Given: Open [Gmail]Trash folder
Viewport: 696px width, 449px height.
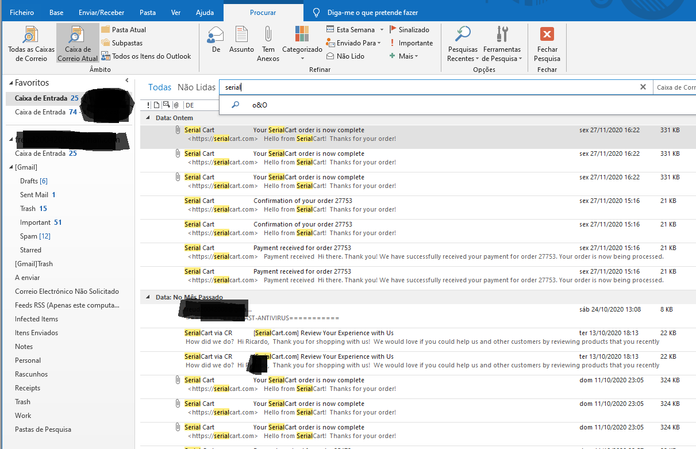Looking at the screenshot, I should 34,264.
